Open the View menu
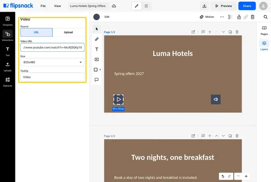The width and height of the screenshot is (271, 182). [x=57, y=6]
